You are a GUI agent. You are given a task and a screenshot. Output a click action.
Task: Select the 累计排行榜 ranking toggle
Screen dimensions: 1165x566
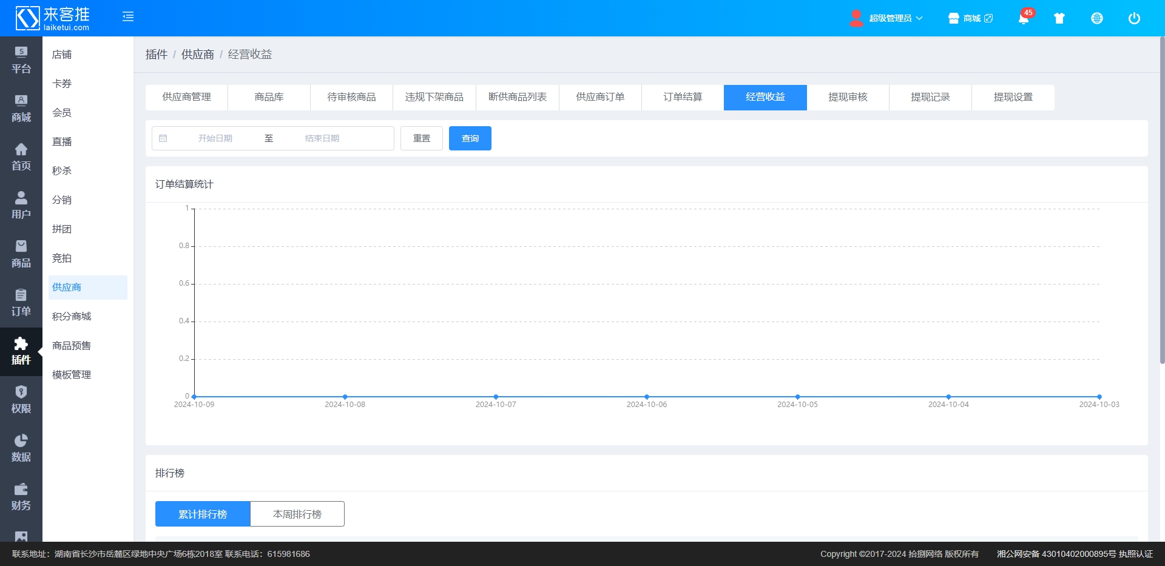[x=203, y=514]
